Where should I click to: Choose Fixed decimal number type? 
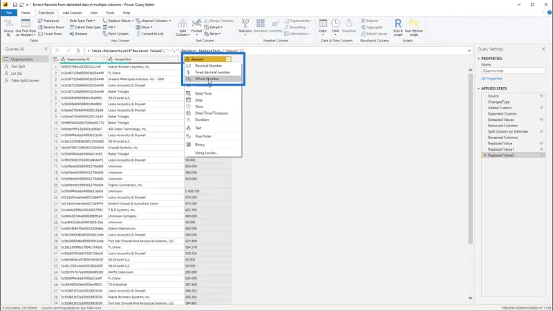click(213, 73)
